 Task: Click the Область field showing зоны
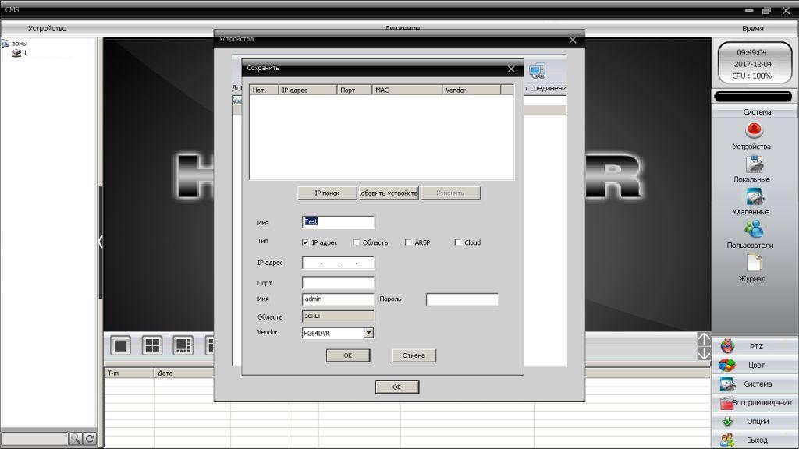click(x=338, y=316)
